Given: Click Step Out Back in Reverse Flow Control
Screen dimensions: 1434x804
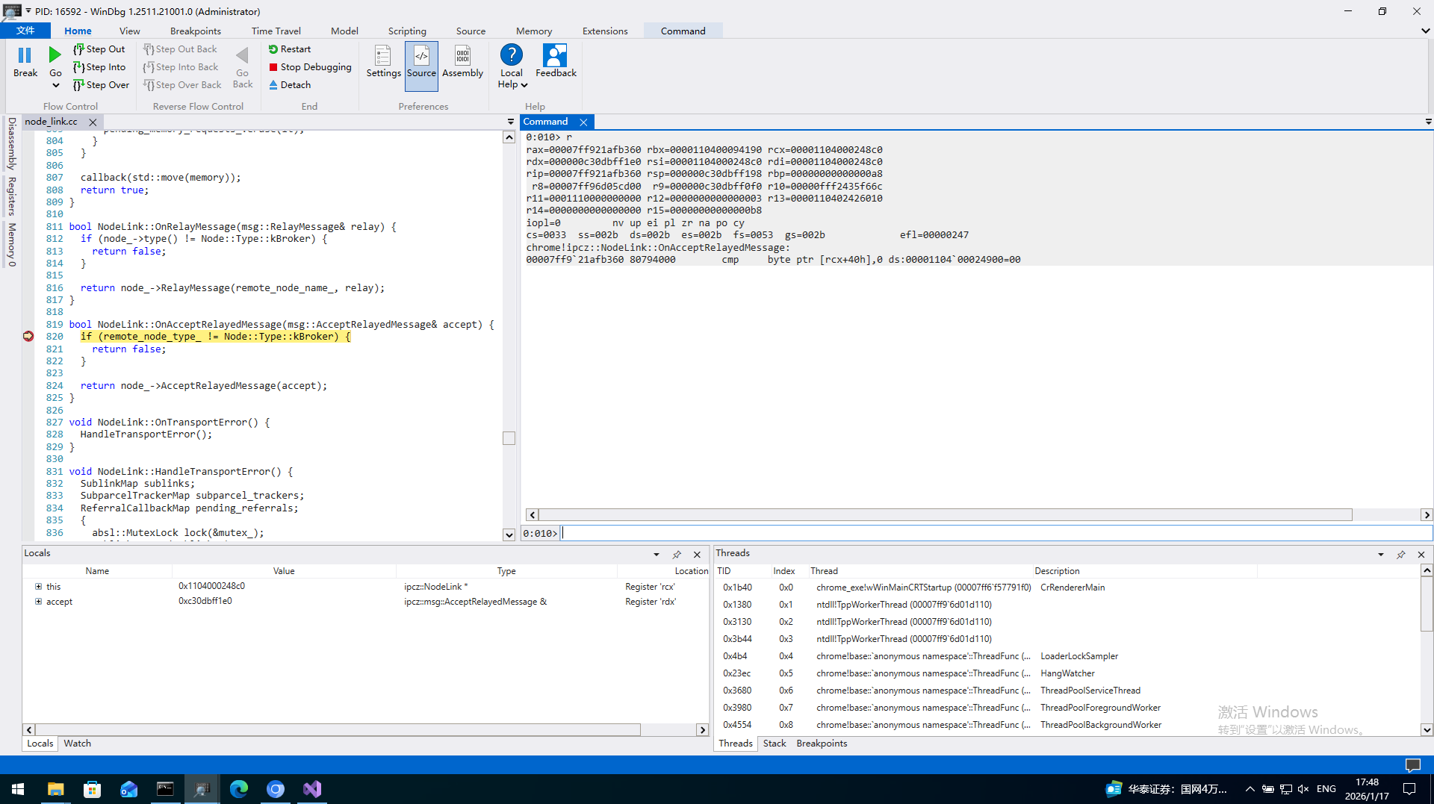Looking at the screenshot, I should (180, 49).
